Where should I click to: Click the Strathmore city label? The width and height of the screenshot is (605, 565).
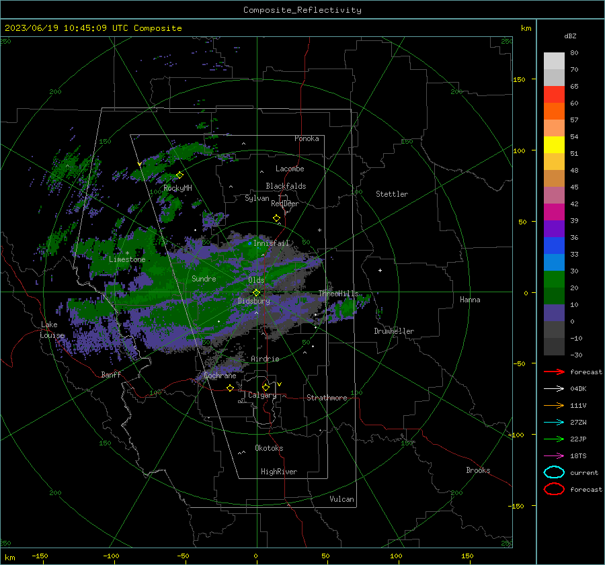tap(327, 398)
